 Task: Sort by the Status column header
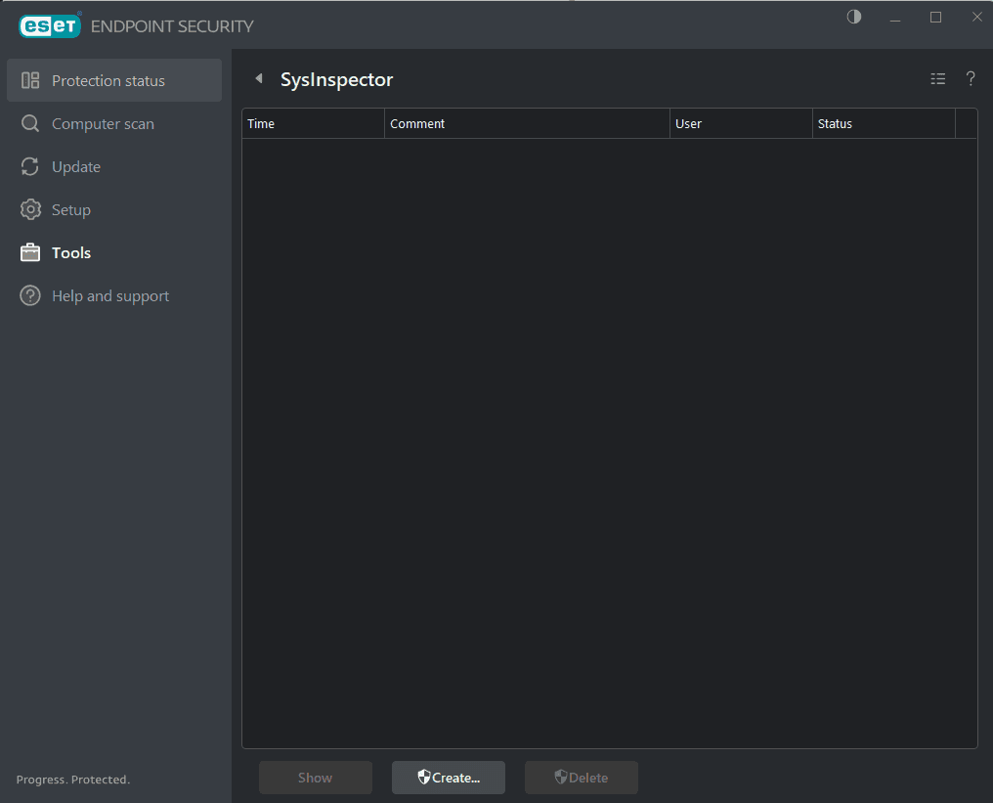884,123
